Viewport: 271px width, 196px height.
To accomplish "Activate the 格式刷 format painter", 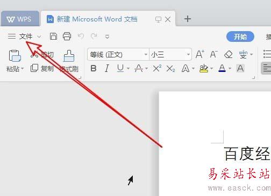I will [x=69, y=61].
